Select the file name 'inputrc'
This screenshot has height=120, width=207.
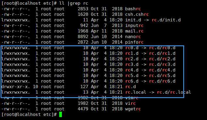134,25
